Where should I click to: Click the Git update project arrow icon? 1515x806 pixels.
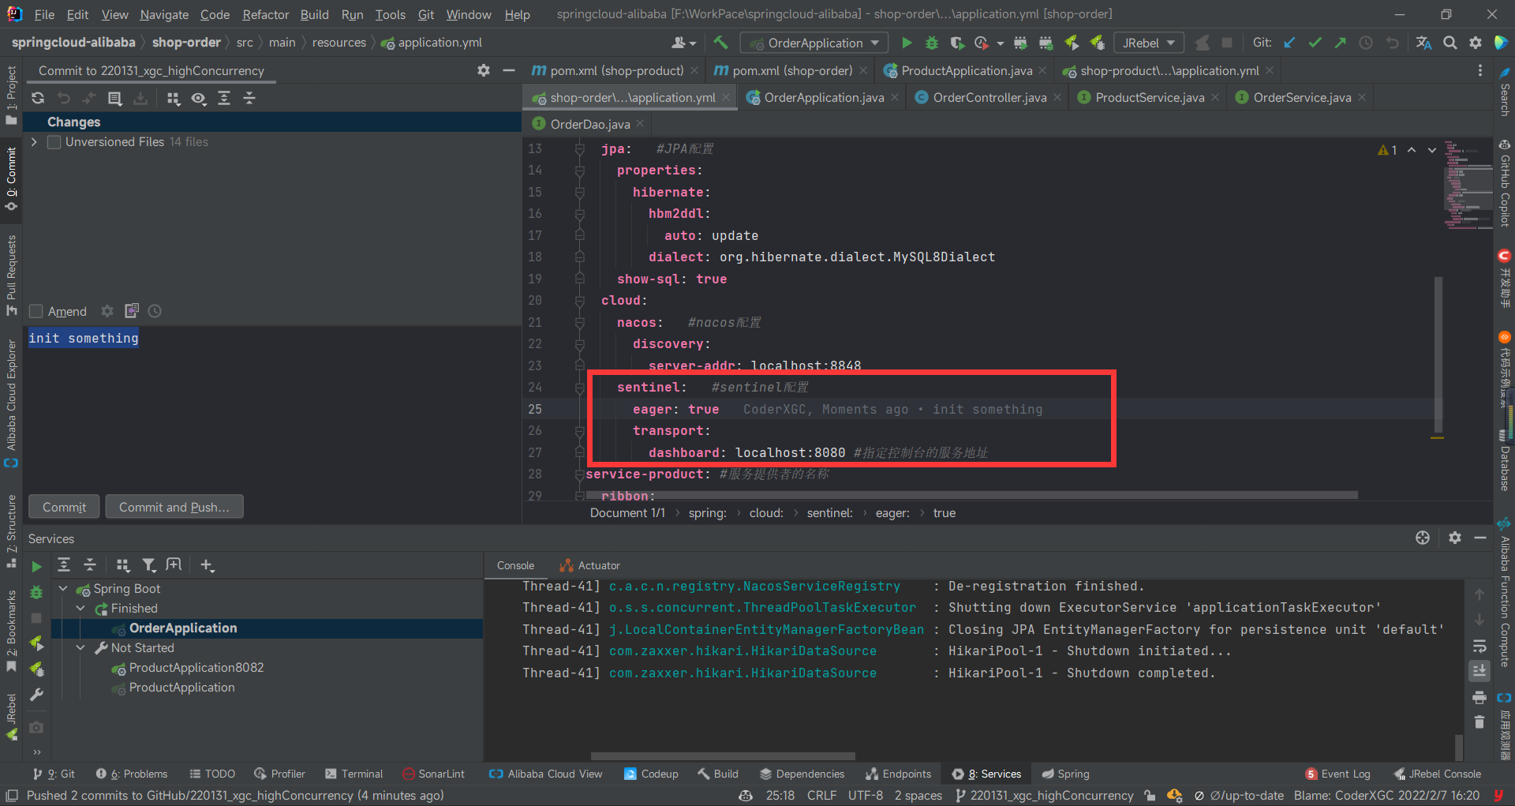click(1289, 43)
